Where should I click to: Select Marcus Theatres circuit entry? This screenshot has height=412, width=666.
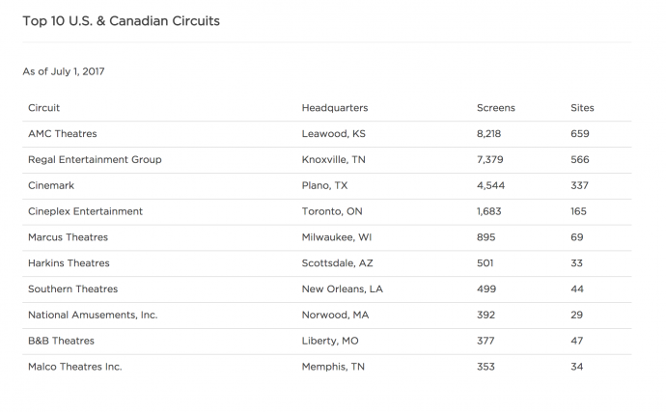(68, 237)
